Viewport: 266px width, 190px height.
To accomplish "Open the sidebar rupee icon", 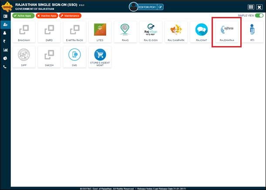I will point(4,41).
